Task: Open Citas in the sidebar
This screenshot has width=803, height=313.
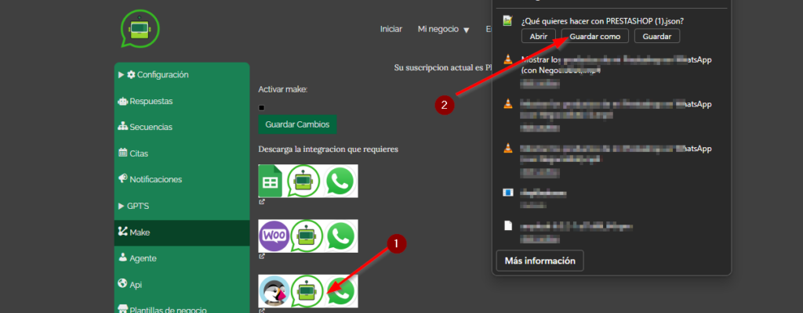Action: pos(133,153)
